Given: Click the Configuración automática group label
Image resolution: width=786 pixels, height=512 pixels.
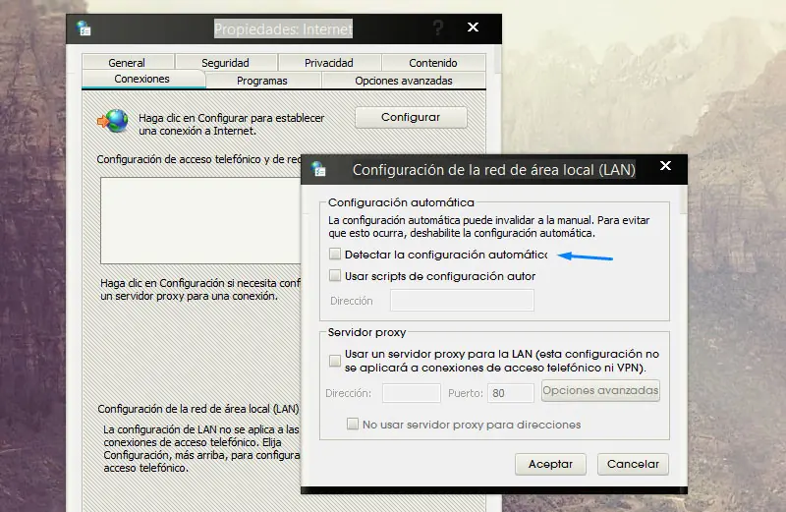Looking at the screenshot, I should (x=401, y=202).
